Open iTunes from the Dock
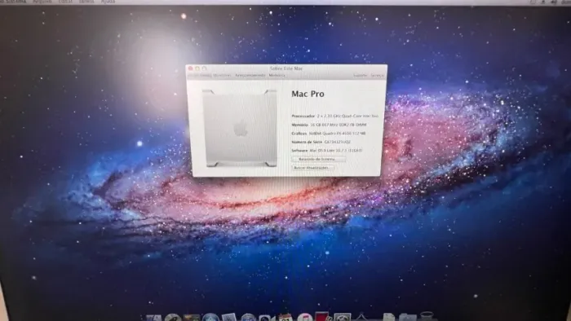Viewport: 571px width, 321px height. point(304,318)
